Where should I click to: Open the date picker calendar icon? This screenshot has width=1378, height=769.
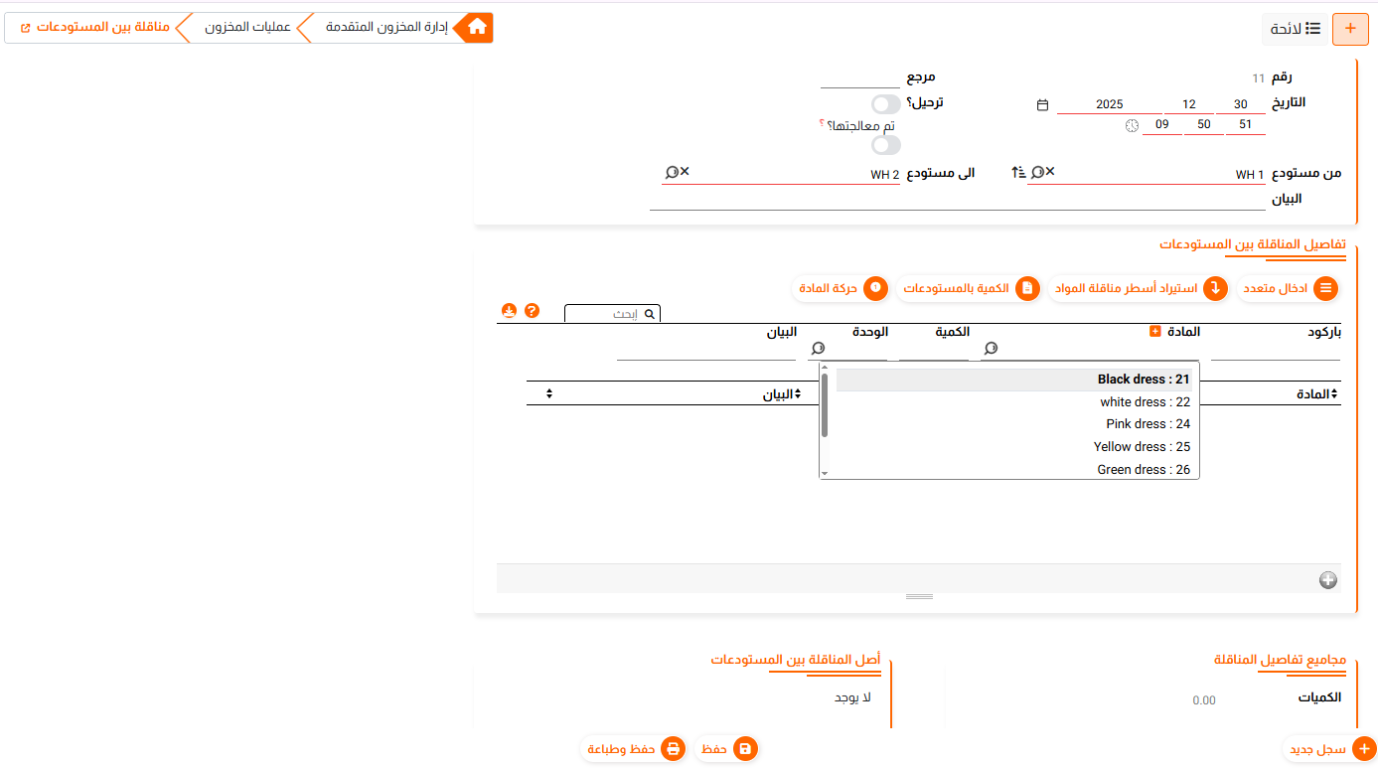click(1042, 104)
